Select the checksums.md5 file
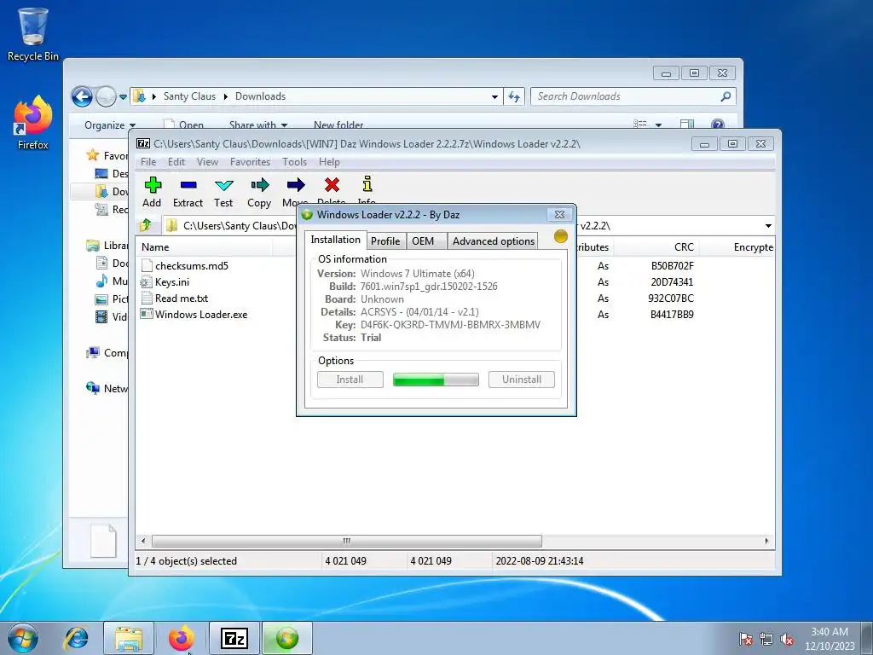Screen dimensions: 873x655 (x=192, y=266)
